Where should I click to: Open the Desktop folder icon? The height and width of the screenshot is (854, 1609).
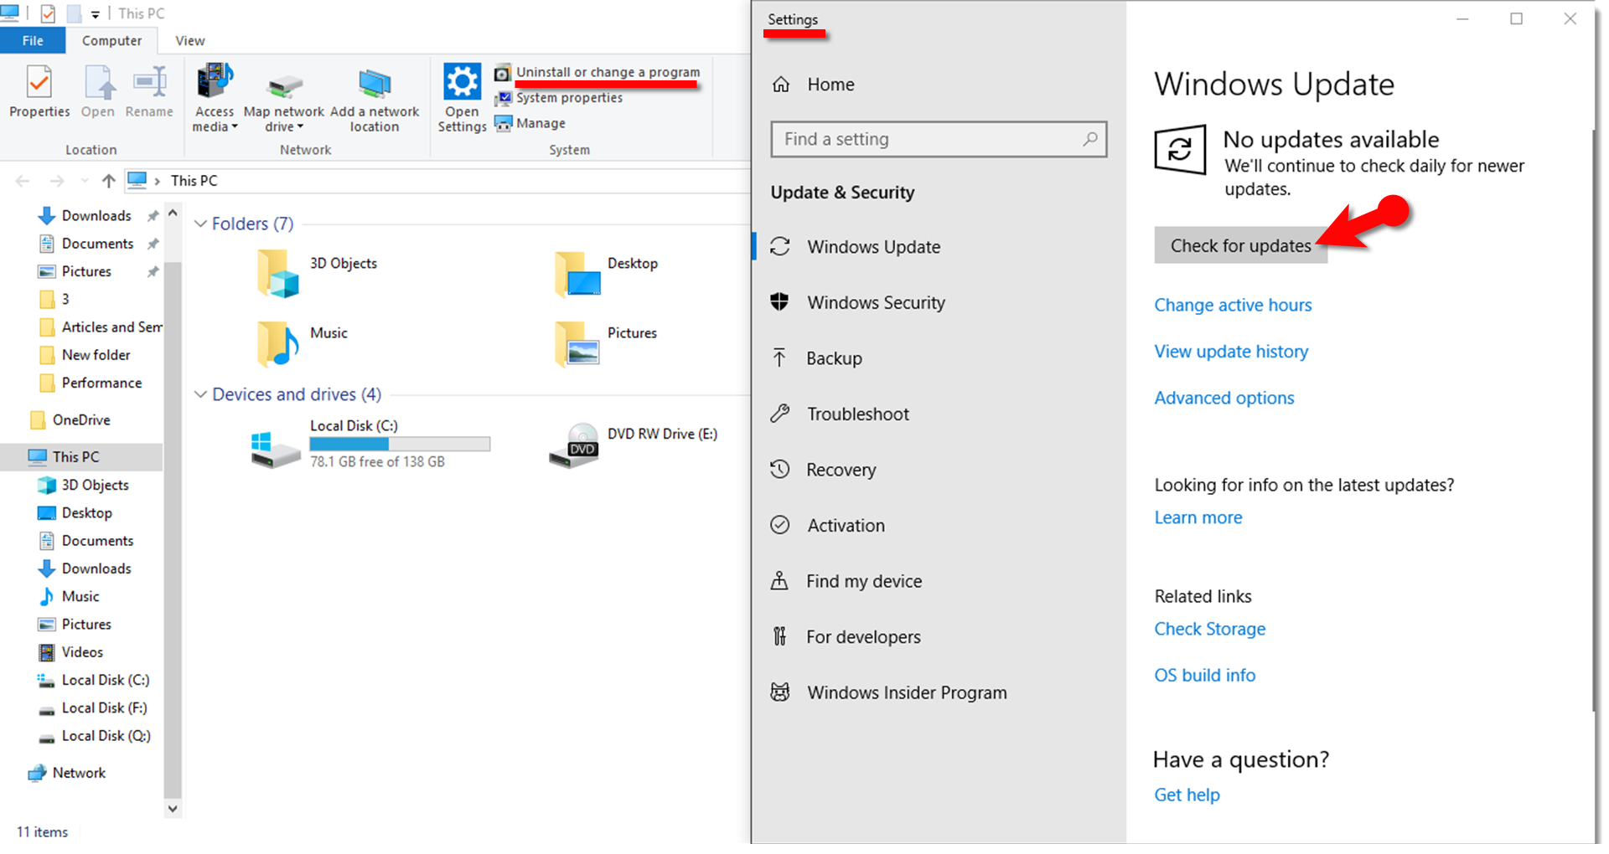[x=577, y=274]
